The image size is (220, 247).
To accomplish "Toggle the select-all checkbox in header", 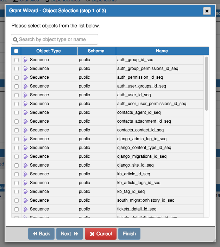I will point(16,51).
